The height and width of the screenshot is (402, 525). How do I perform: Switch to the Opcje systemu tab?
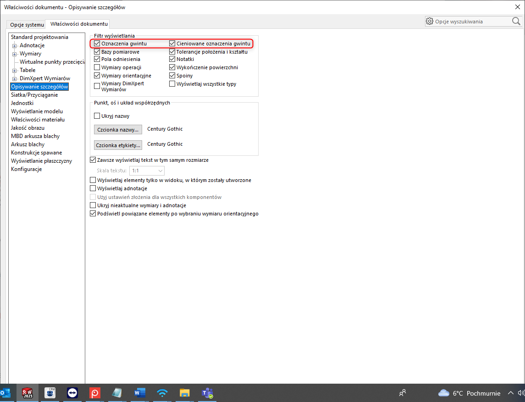(x=27, y=25)
